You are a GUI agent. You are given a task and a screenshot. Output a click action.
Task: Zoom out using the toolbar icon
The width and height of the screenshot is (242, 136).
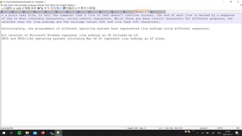tap(48, 8)
